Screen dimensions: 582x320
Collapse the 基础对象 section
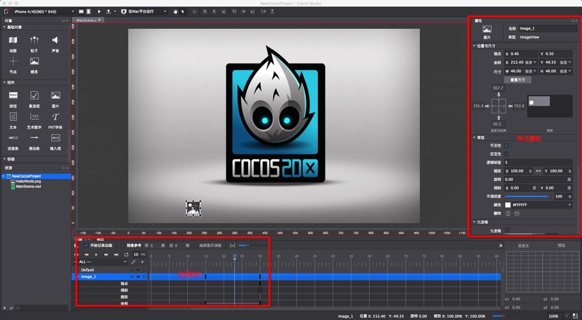coord(5,27)
